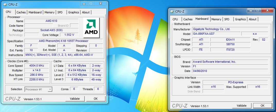Click OK button in right CPU-Z window
276x112 pixels.
(262, 106)
